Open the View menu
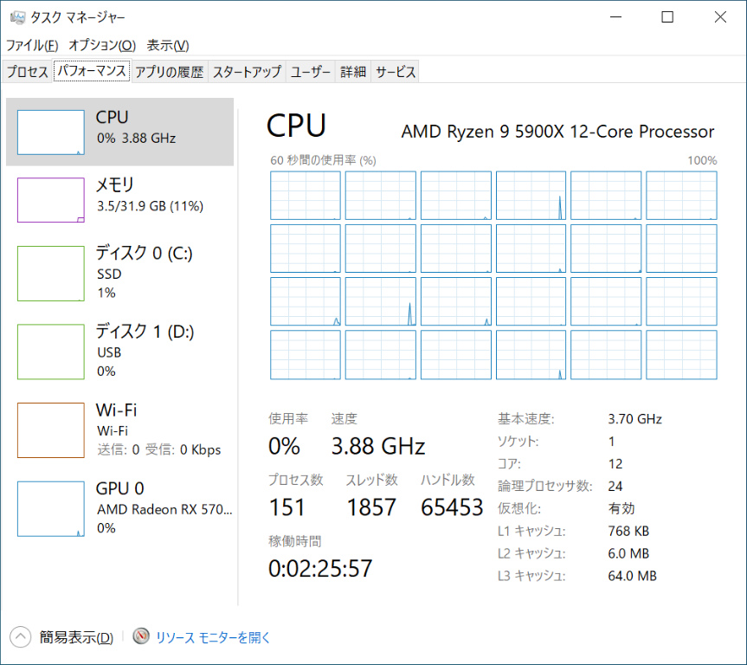 [167, 45]
